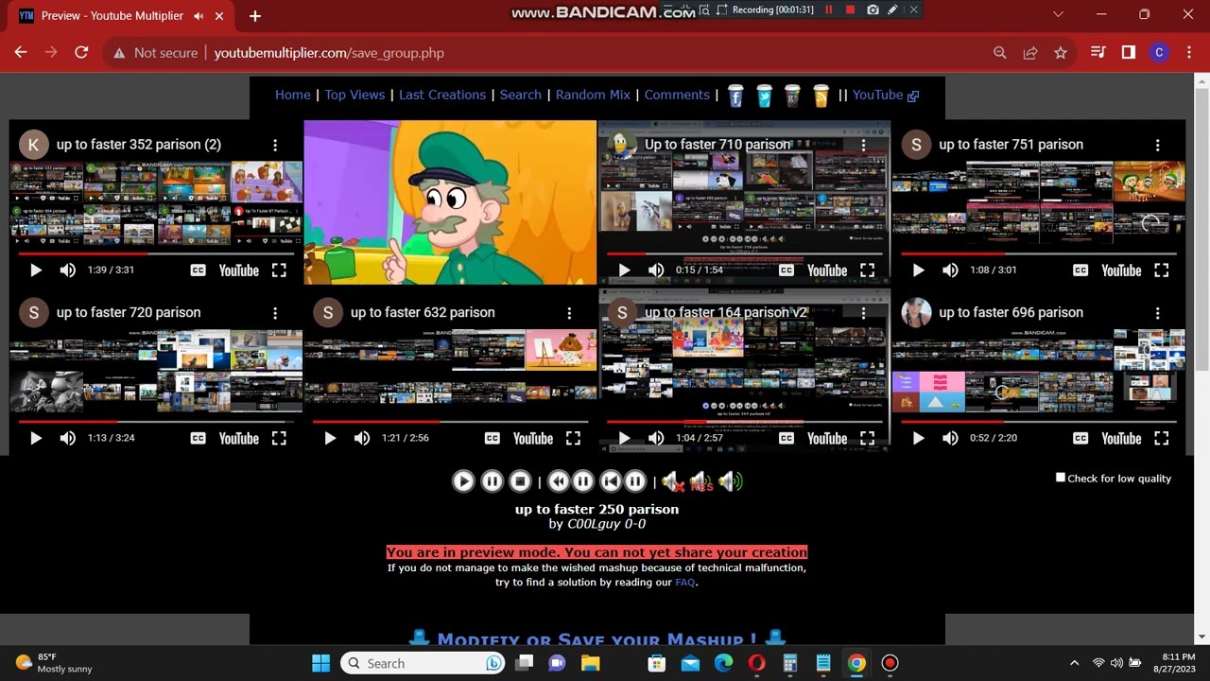
Task: Play the 'up to faster 352 parison (2)' video
Action: pos(36,271)
